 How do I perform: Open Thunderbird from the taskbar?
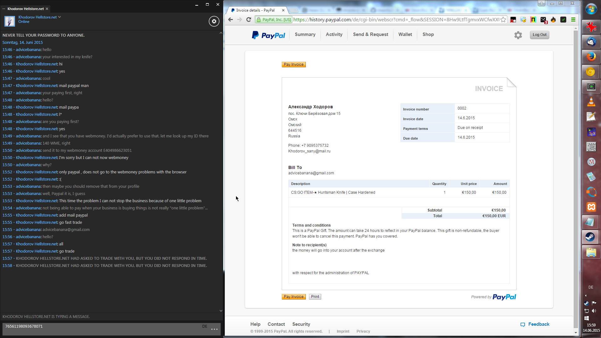coord(591,42)
